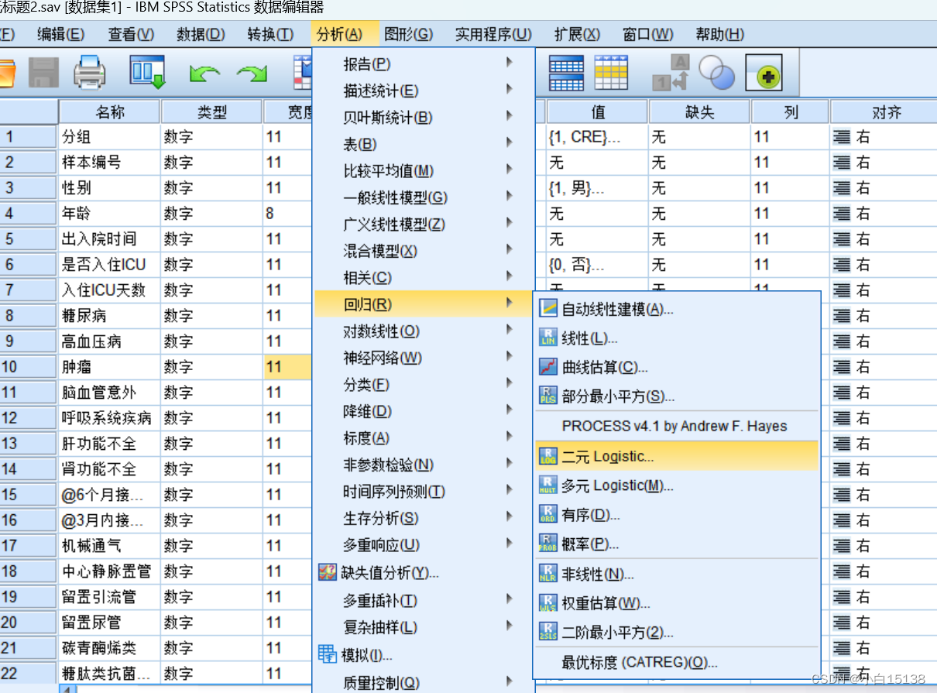Screen dimensions: 937x693
Task: Open the 帮助(H) menu
Action: [719, 34]
